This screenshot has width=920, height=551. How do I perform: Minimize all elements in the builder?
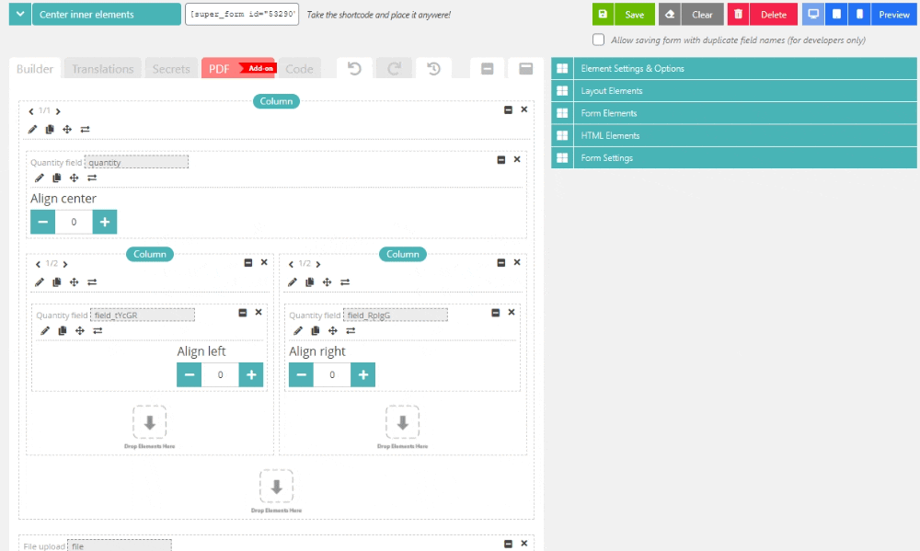(x=487, y=69)
